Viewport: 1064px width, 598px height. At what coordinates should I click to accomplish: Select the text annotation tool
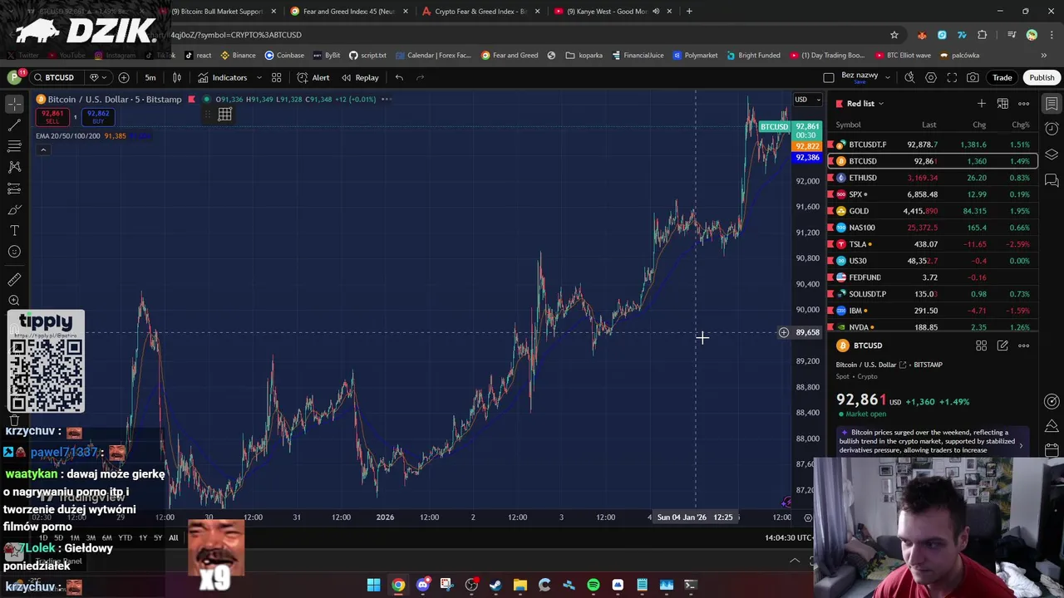pyautogui.click(x=14, y=230)
